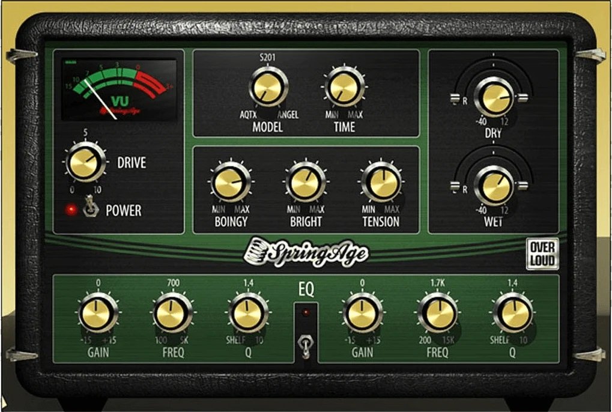Select the BOINGY knob
Viewport: 612px width, 412px height.
pyautogui.click(x=230, y=182)
